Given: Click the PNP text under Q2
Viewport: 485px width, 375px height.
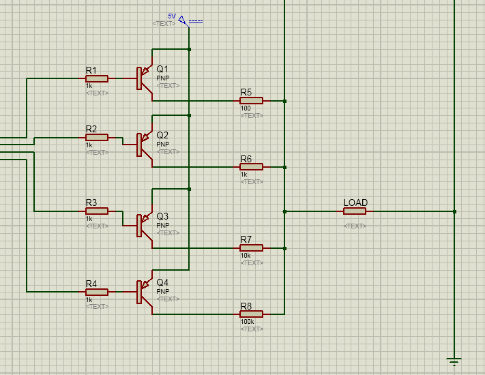Looking at the screenshot, I should 163,144.
